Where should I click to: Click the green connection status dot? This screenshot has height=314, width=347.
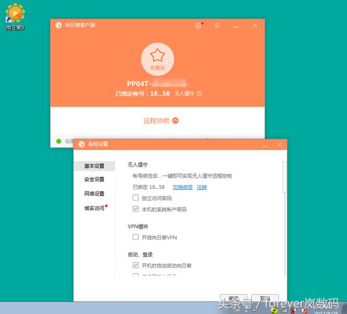[x=59, y=141]
